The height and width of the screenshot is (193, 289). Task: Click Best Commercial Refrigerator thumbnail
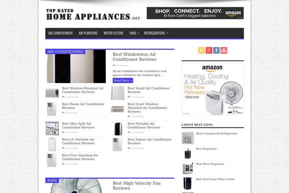(x=188, y=138)
